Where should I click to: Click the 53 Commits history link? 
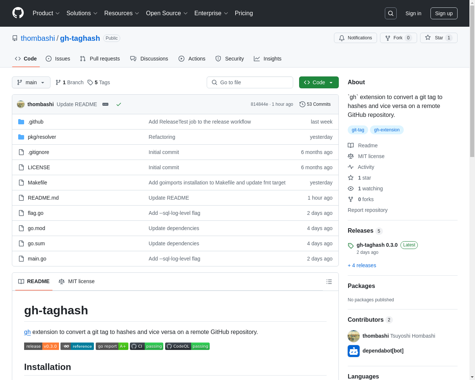(315, 104)
